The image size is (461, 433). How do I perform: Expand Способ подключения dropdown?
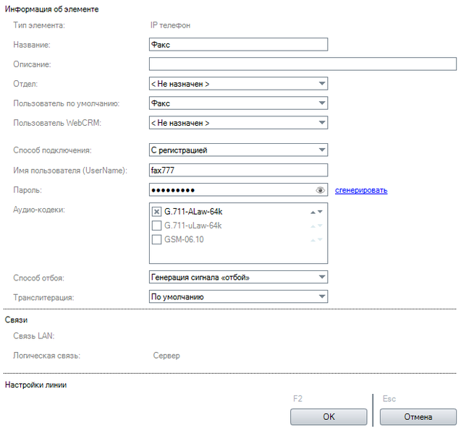pos(238,150)
